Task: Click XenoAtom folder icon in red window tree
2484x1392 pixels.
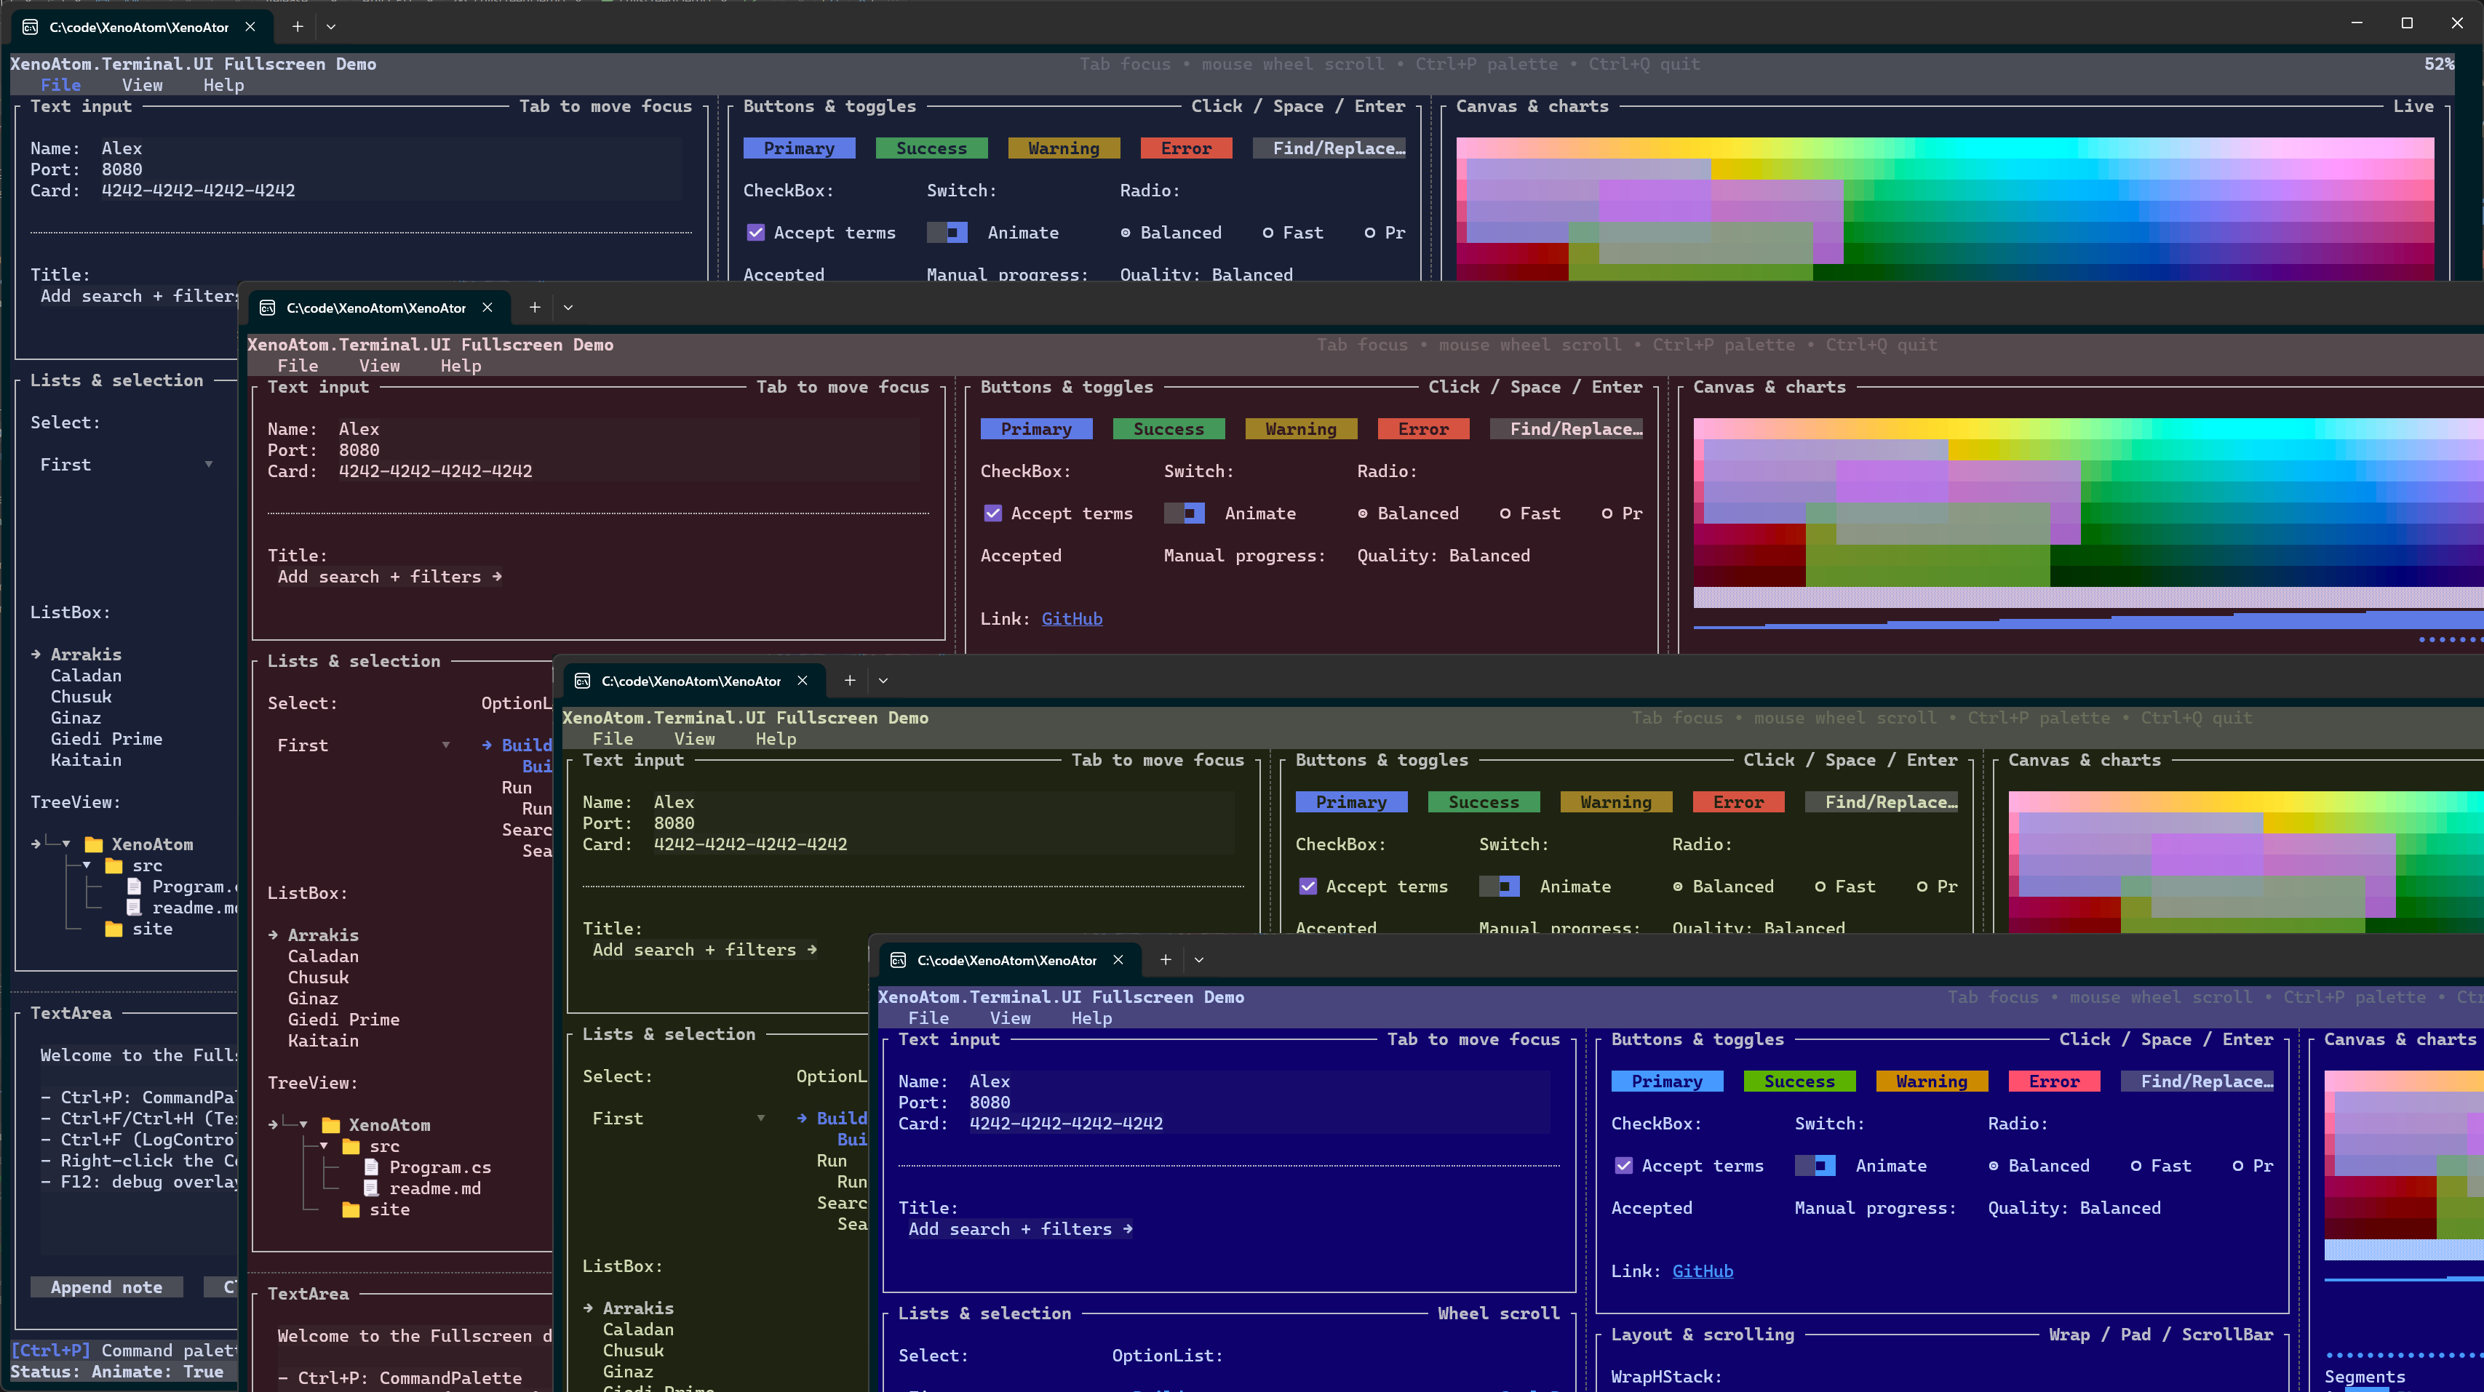Action: point(331,1125)
